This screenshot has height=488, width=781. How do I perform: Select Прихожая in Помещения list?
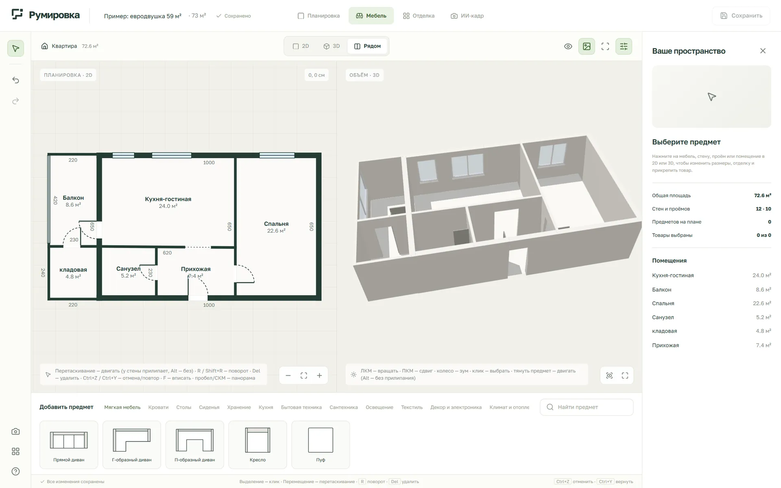(711, 345)
